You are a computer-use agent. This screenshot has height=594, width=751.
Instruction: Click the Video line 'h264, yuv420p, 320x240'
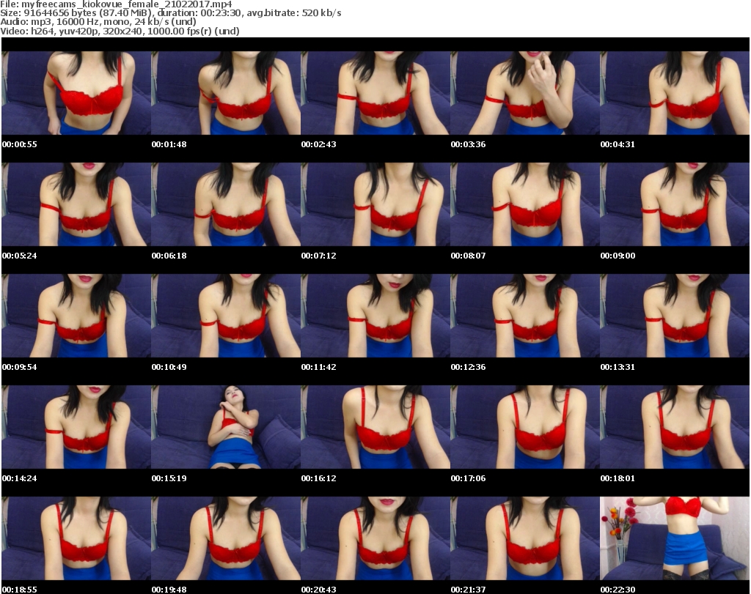120,31
